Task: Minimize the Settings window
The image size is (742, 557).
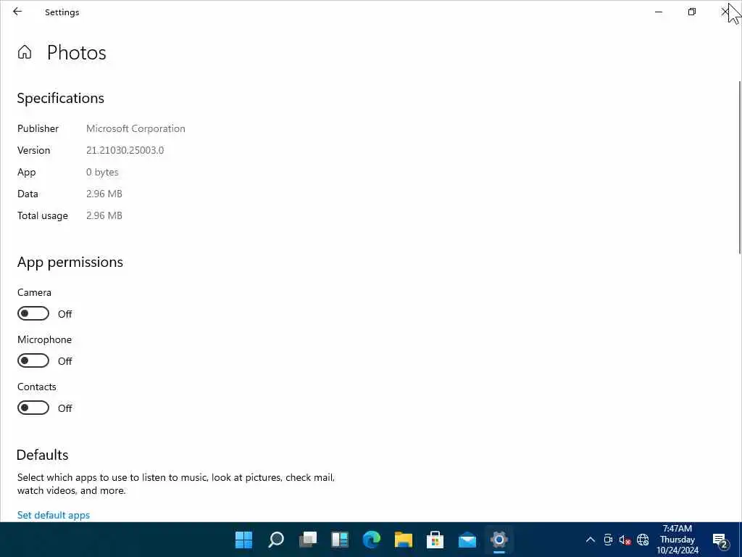Action: pos(659,12)
